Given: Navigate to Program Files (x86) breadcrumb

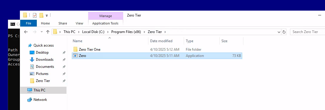Looking at the screenshot, I should click(x=126, y=32).
